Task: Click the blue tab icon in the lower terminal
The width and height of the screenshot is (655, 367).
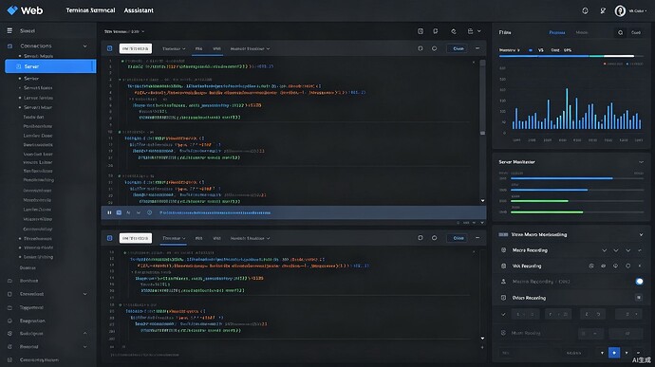Action: coord(110,238)
